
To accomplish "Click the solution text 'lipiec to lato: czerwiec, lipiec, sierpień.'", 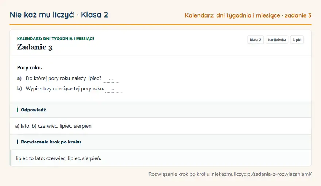I will (x=58, y=158).
